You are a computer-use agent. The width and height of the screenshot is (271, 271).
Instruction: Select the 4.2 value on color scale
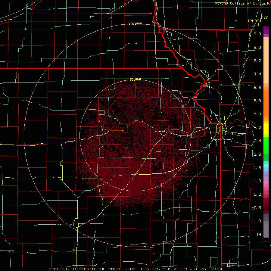pos(257,128)
